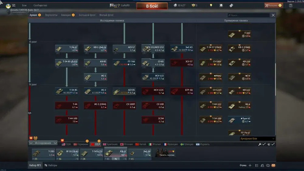Image resolution: width=304 pixels, height=171 pixels.
Task: Select КВ-1С crew slot
Action: (x=116, y=154)
